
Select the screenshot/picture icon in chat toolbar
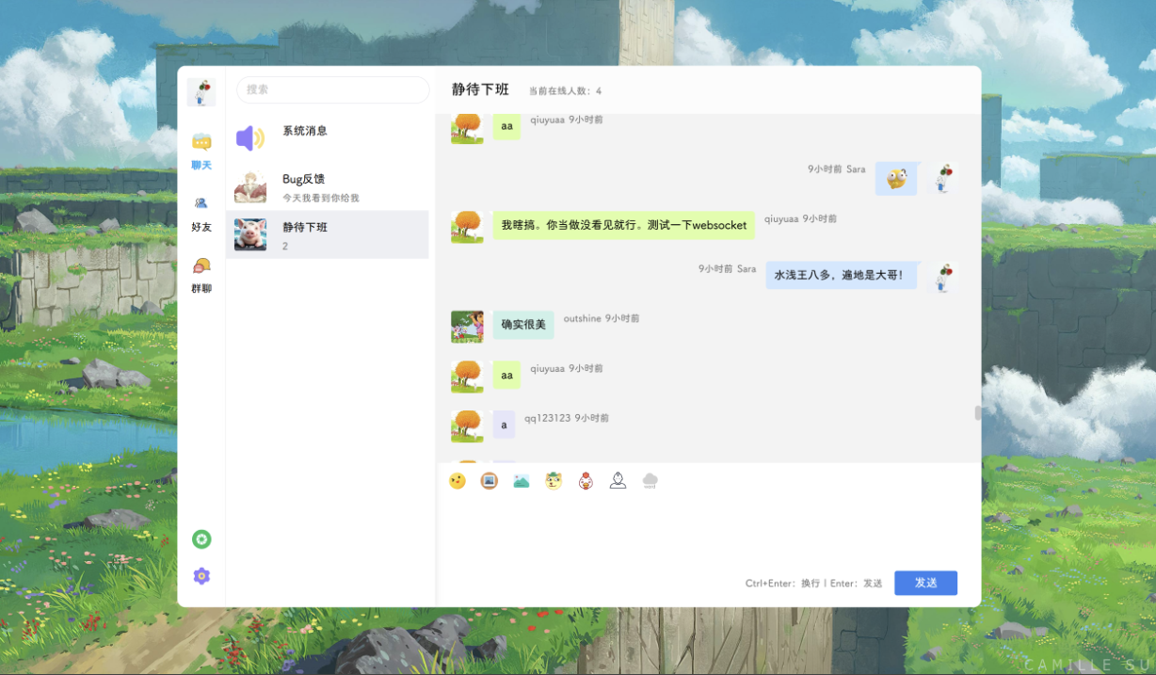point(489,480)
